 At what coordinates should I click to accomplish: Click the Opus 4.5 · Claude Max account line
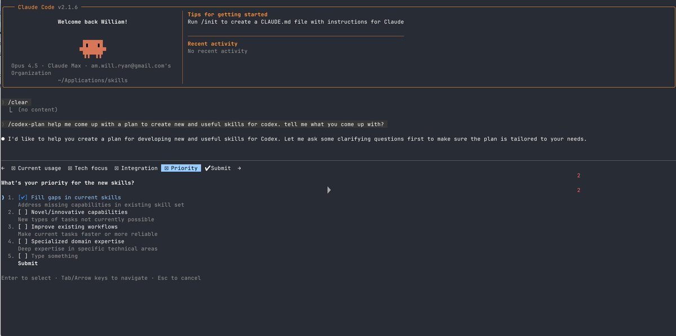(x=91, y=69)
